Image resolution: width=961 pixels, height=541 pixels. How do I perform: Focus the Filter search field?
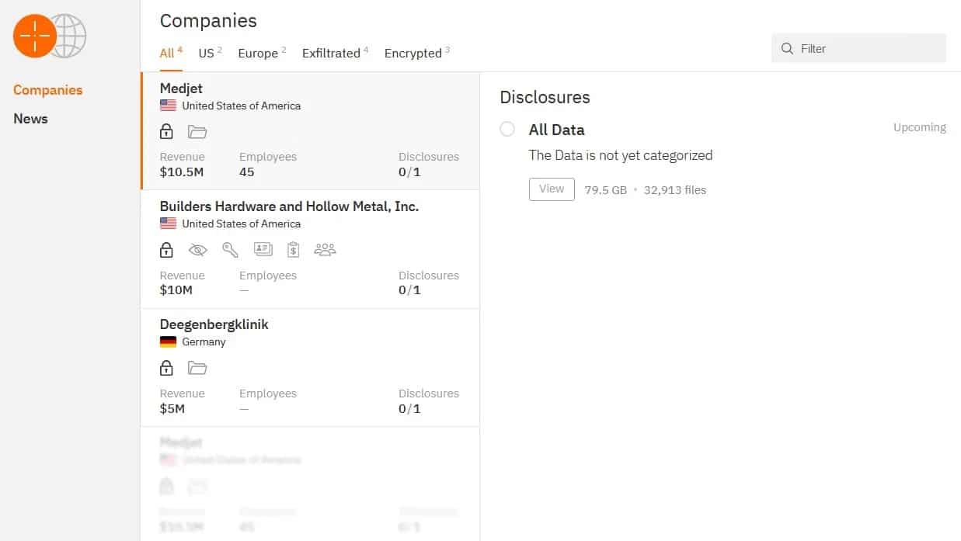click(x=858, y=48)
